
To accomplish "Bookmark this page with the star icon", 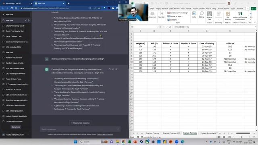I will 99,8.
